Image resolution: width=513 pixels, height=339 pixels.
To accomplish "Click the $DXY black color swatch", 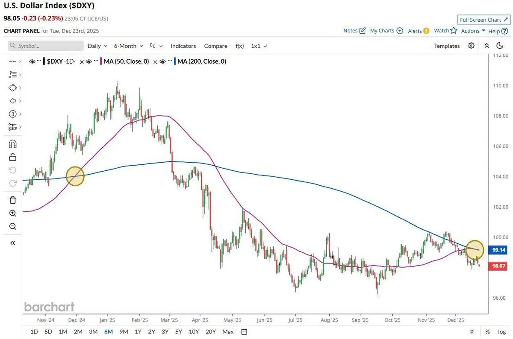I will (44, 61).
